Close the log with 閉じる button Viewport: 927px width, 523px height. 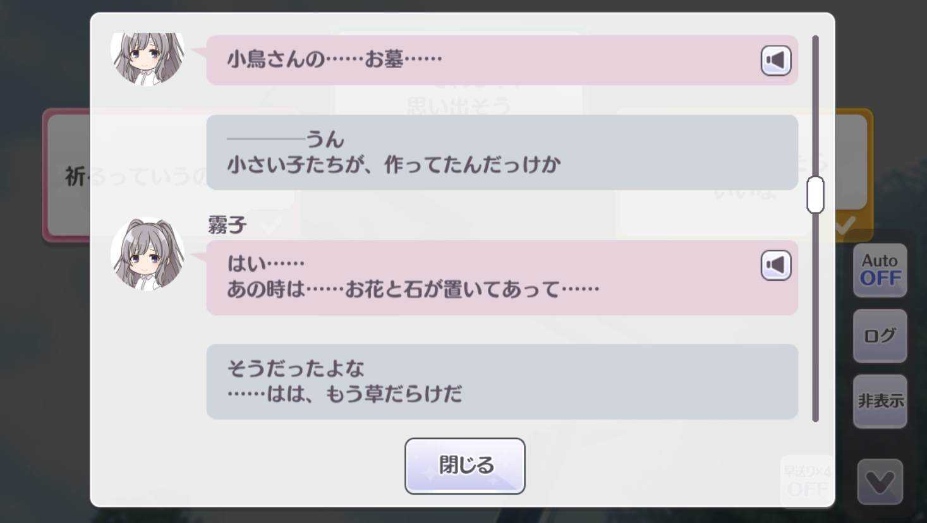[464, 466]
